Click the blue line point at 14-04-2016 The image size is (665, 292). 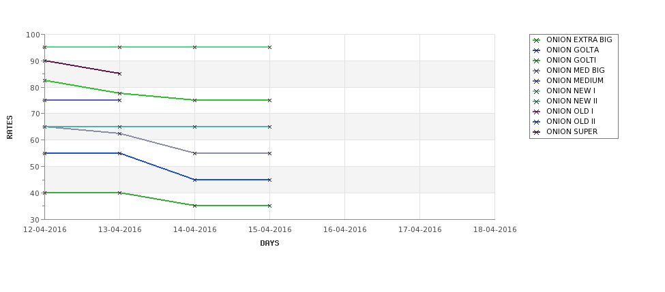point(194,180)
